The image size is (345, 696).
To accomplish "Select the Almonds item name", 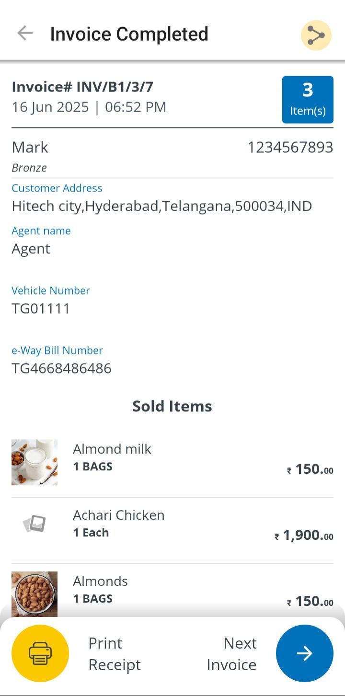I will point(100,581).
